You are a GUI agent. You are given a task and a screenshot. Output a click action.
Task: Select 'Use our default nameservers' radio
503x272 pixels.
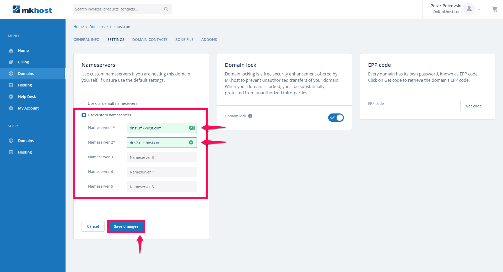84,104
